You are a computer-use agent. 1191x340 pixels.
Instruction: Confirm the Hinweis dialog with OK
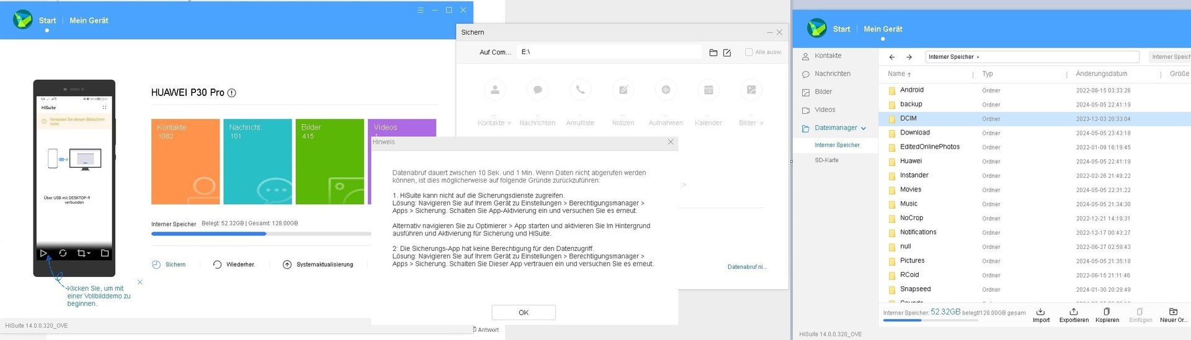pos(524,313)
